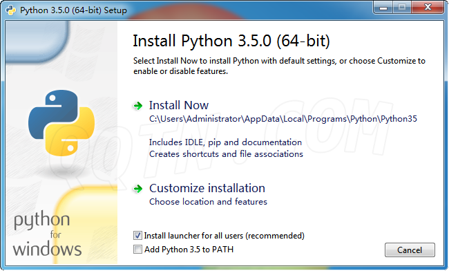Click the 'Includes IDLE, pip and documentation' text
The width and height of the screenshot is (449, 271).
pos(225,142)
